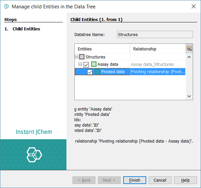This screenshot has height=188, width=201.
Task: Select the Child Entities step
Action: tap(26, 29)
